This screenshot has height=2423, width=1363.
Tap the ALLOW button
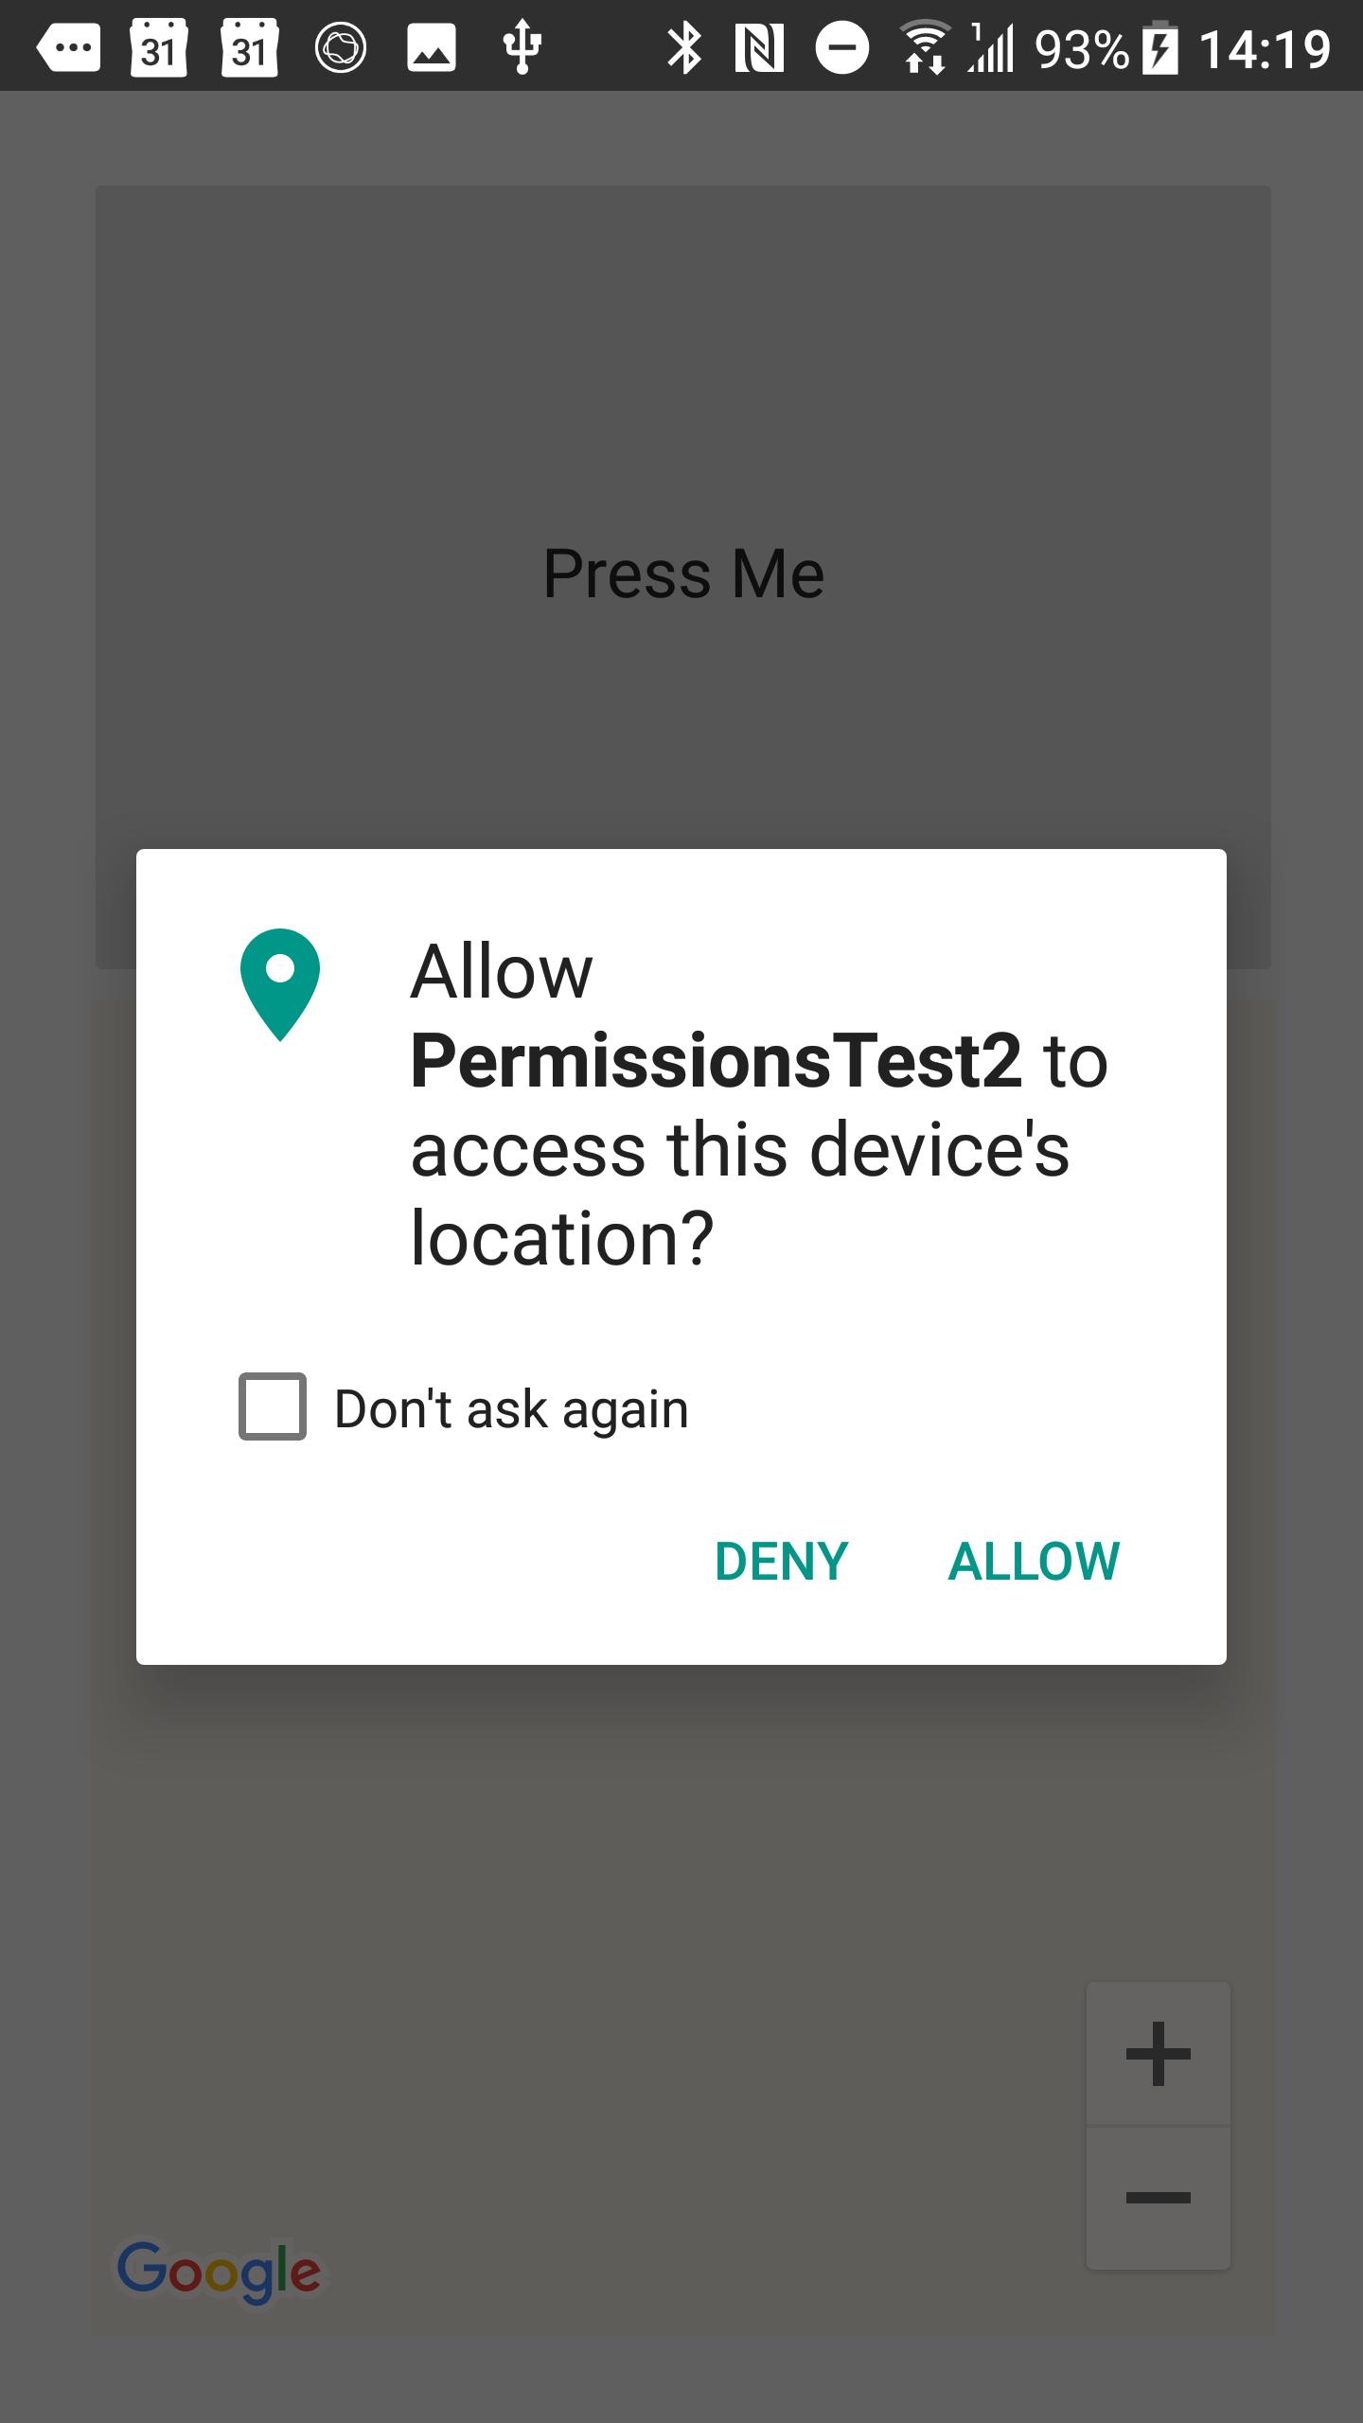[x=1034, y=1562]
